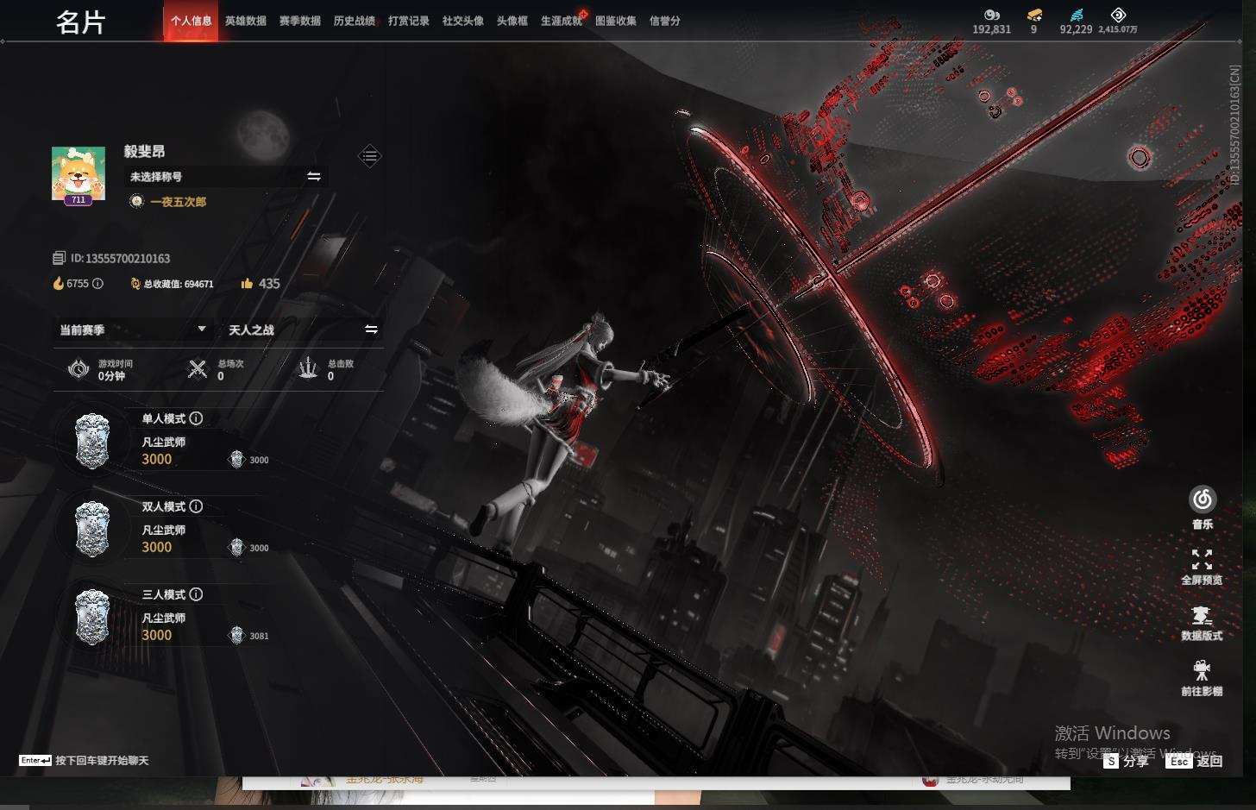Screen dimensions: 1256x810
Task: Copy the player ID icon
Action: 59,258
